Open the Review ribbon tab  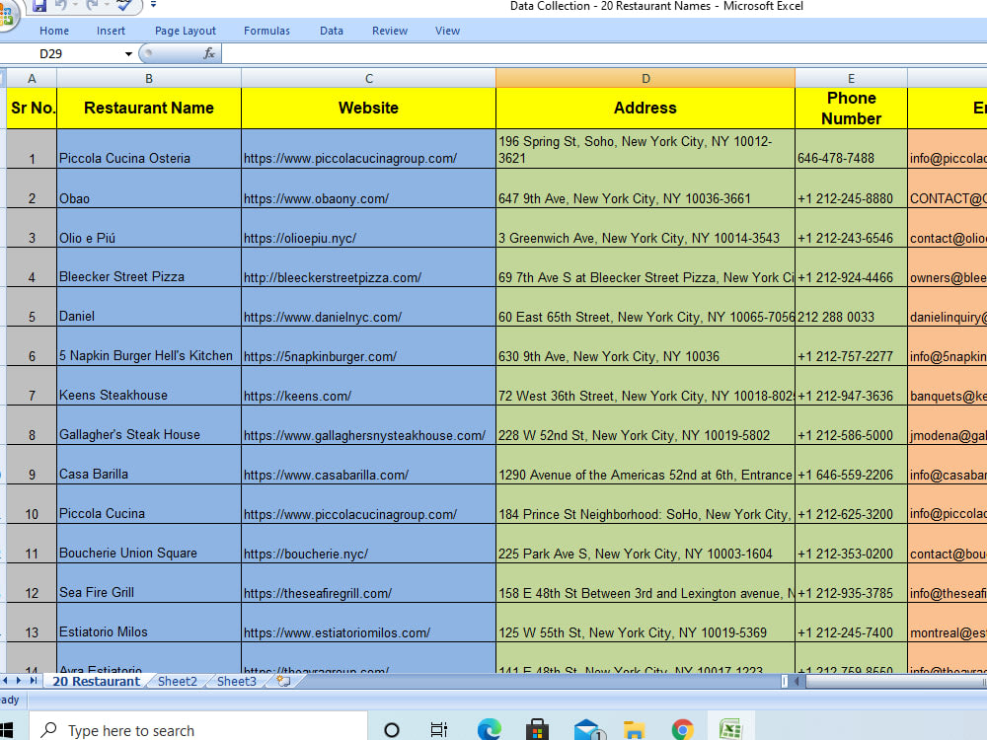390,31
